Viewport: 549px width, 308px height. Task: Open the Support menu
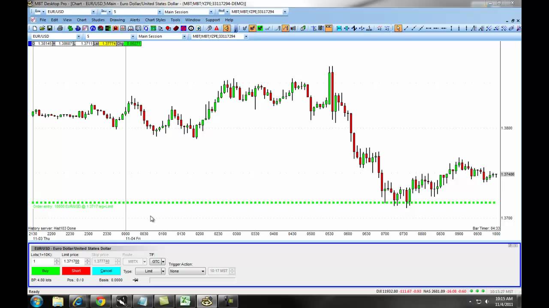click(x=212, y=20)
